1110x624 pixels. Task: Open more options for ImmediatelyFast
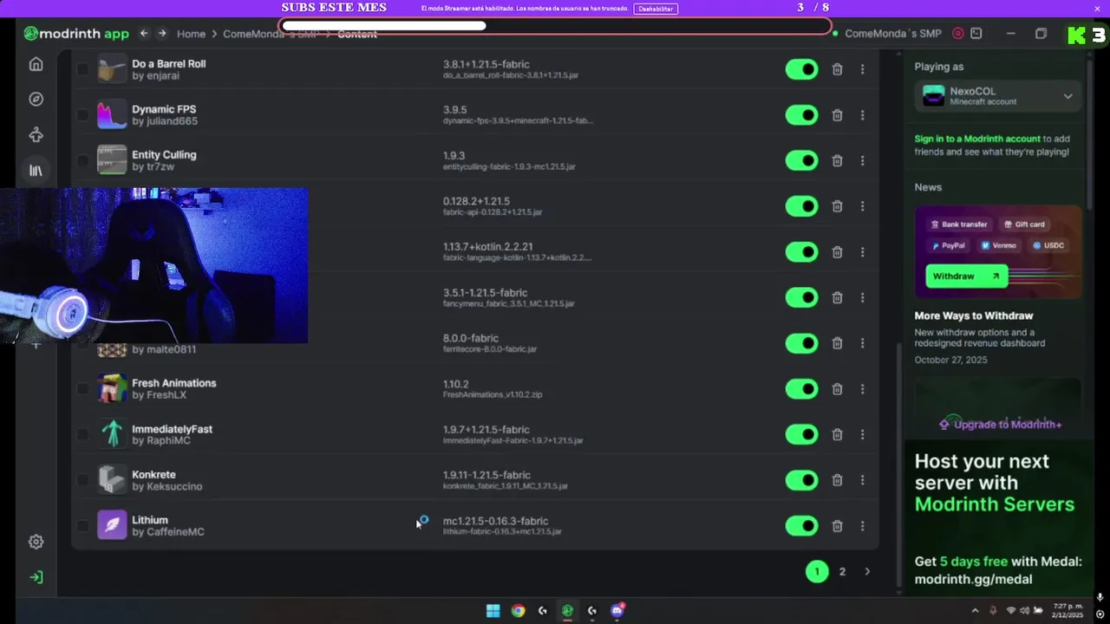click(x=862, y=434)
